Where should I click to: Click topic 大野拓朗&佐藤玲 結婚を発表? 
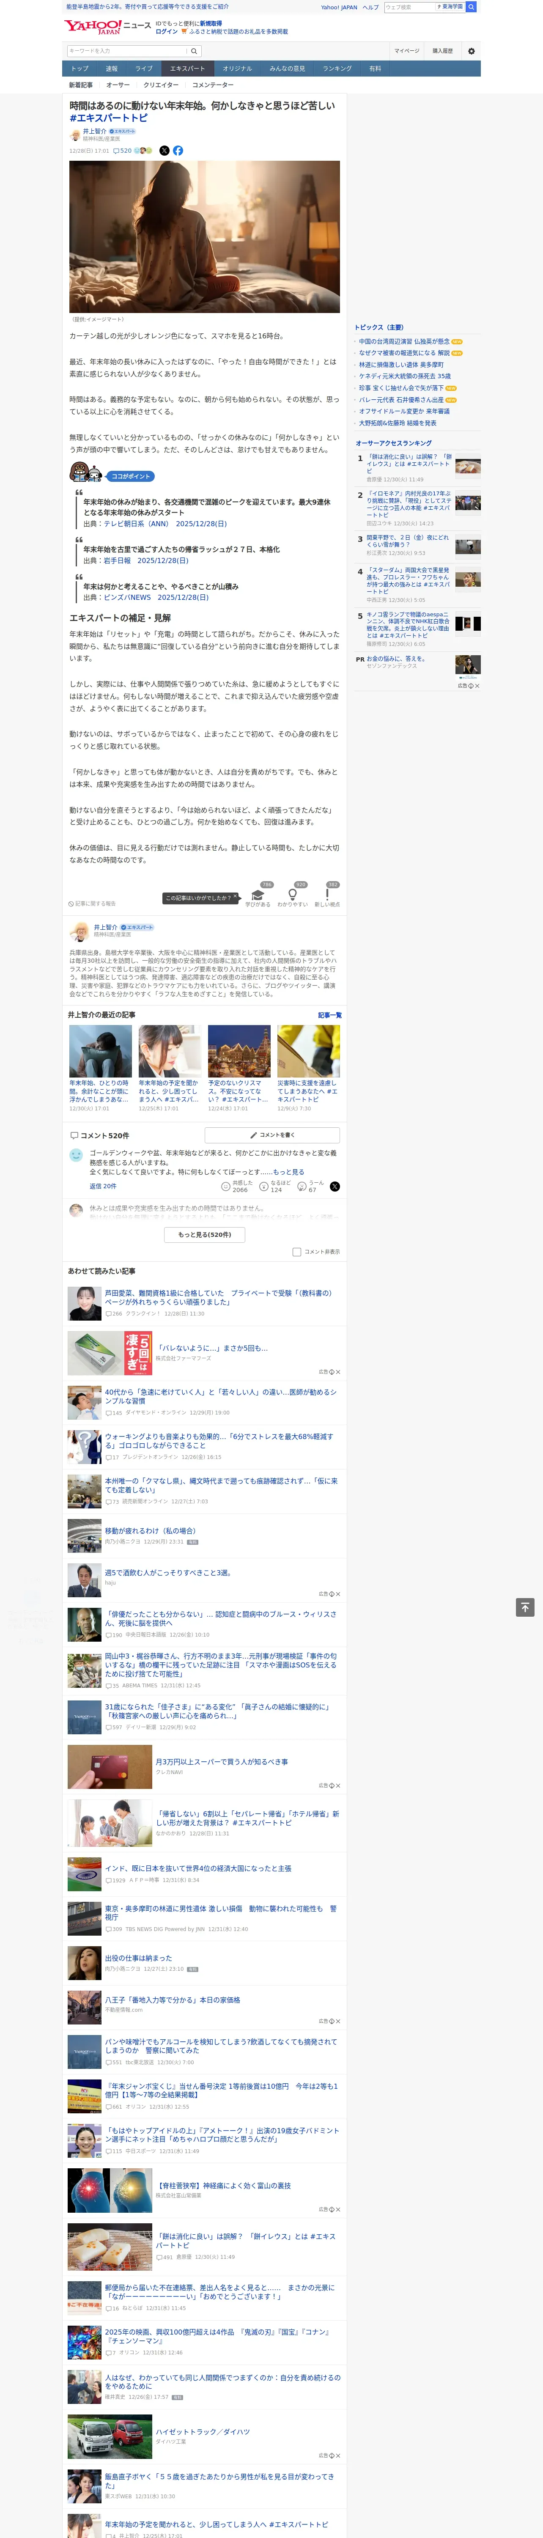click(397, 423)
